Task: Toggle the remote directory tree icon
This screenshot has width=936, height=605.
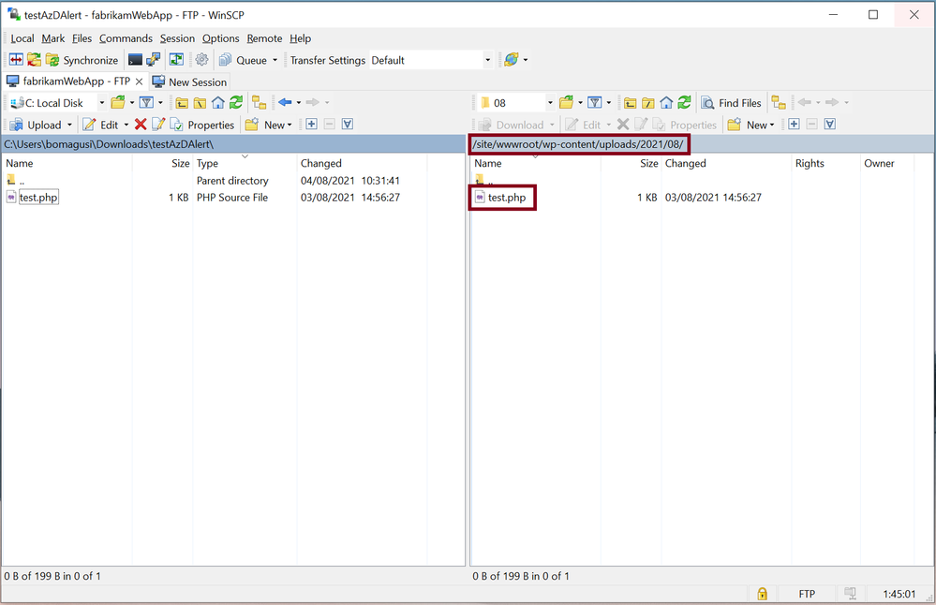Action: click(x=779, y=103)
